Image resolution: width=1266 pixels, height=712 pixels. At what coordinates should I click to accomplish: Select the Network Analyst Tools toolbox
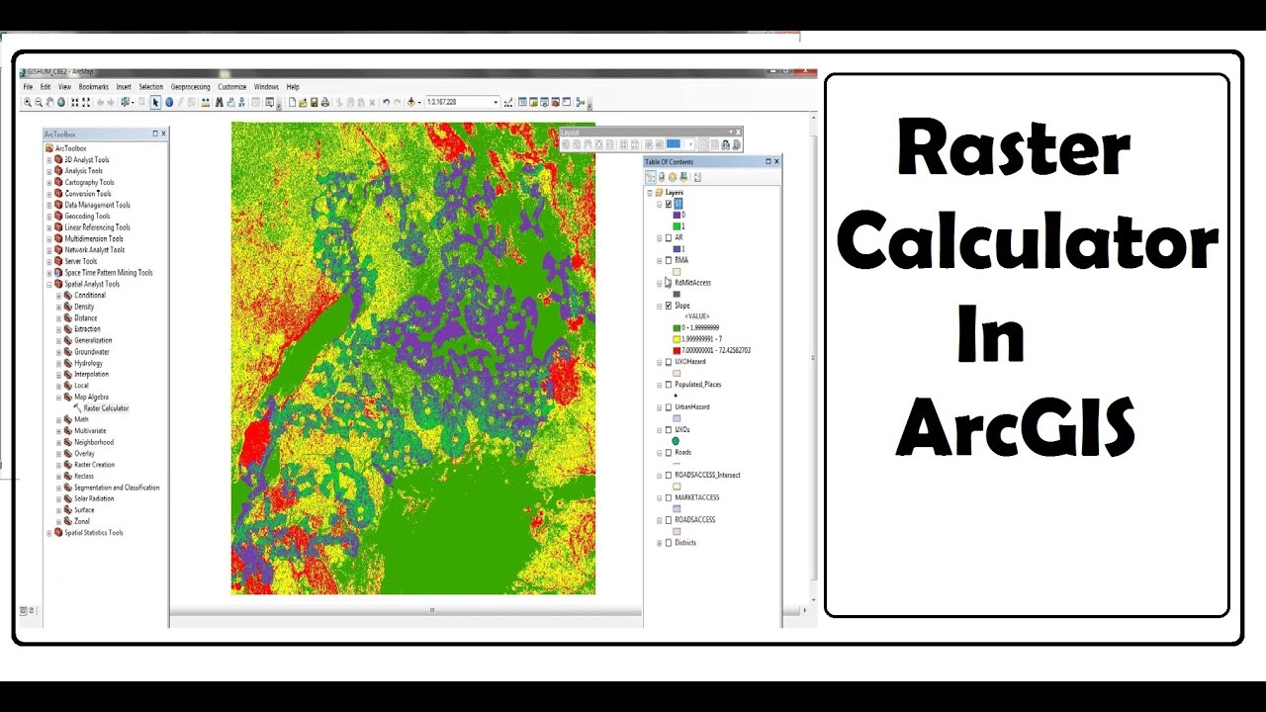(95, 250)
